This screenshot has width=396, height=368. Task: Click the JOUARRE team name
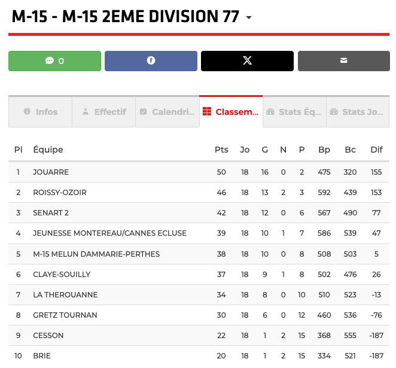(51, 172)
